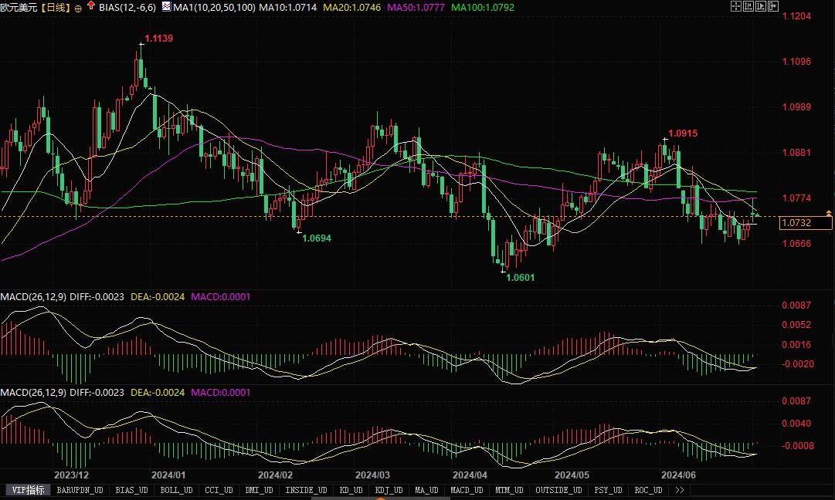Click the orange arrow marker on price axis
The image size is (835, 500).
828,212
